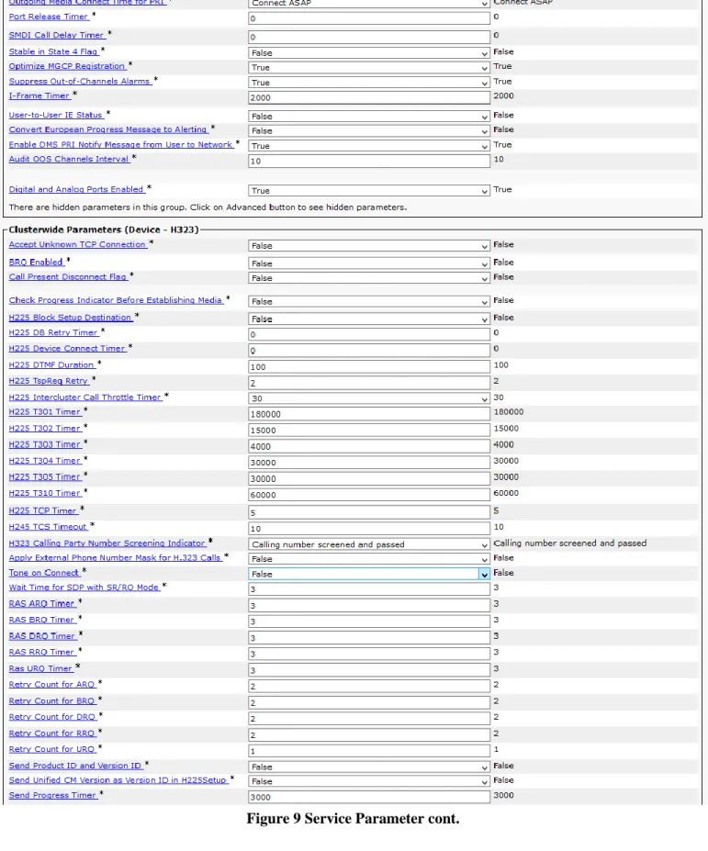The image size is (708, 851).
Task: Open the Port Release Timer parameter link
Action: point(49,17)
